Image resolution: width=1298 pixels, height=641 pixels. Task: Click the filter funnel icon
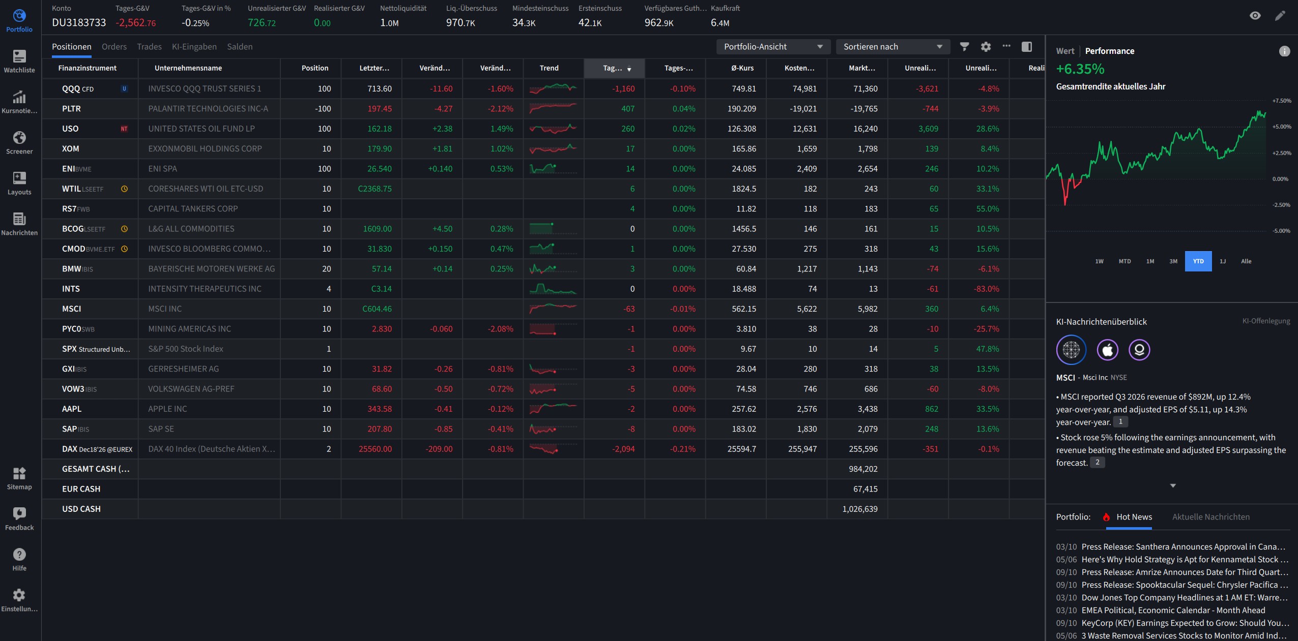(964, 47)
